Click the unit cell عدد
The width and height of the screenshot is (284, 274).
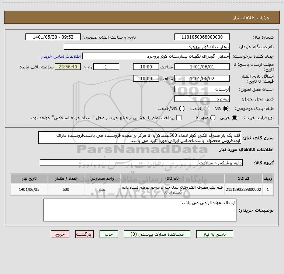(102, 189)
